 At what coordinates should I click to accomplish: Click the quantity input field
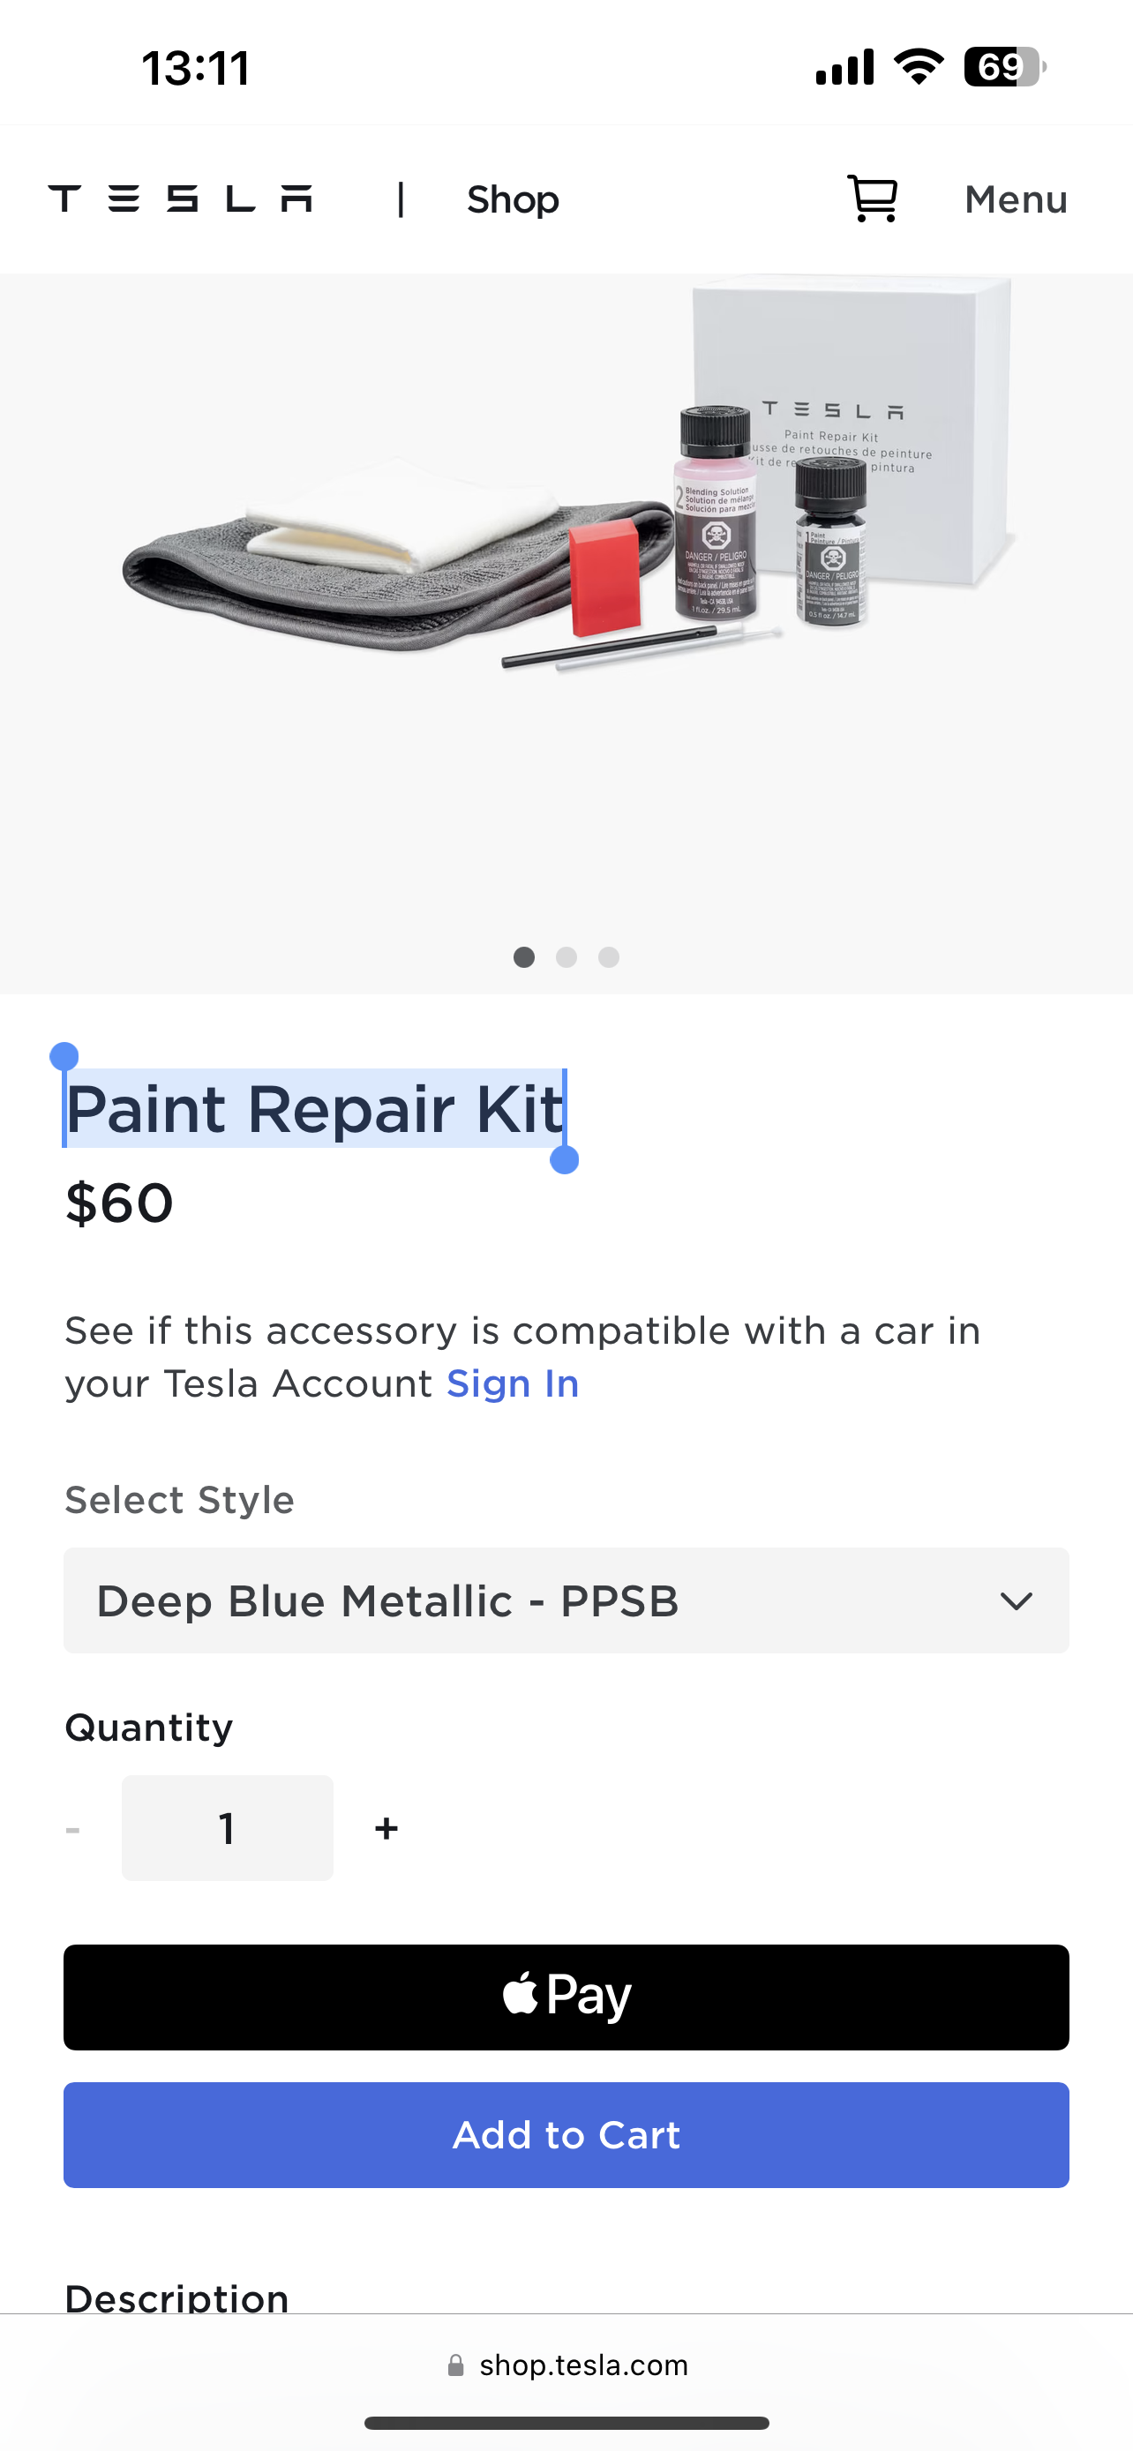228,1828
